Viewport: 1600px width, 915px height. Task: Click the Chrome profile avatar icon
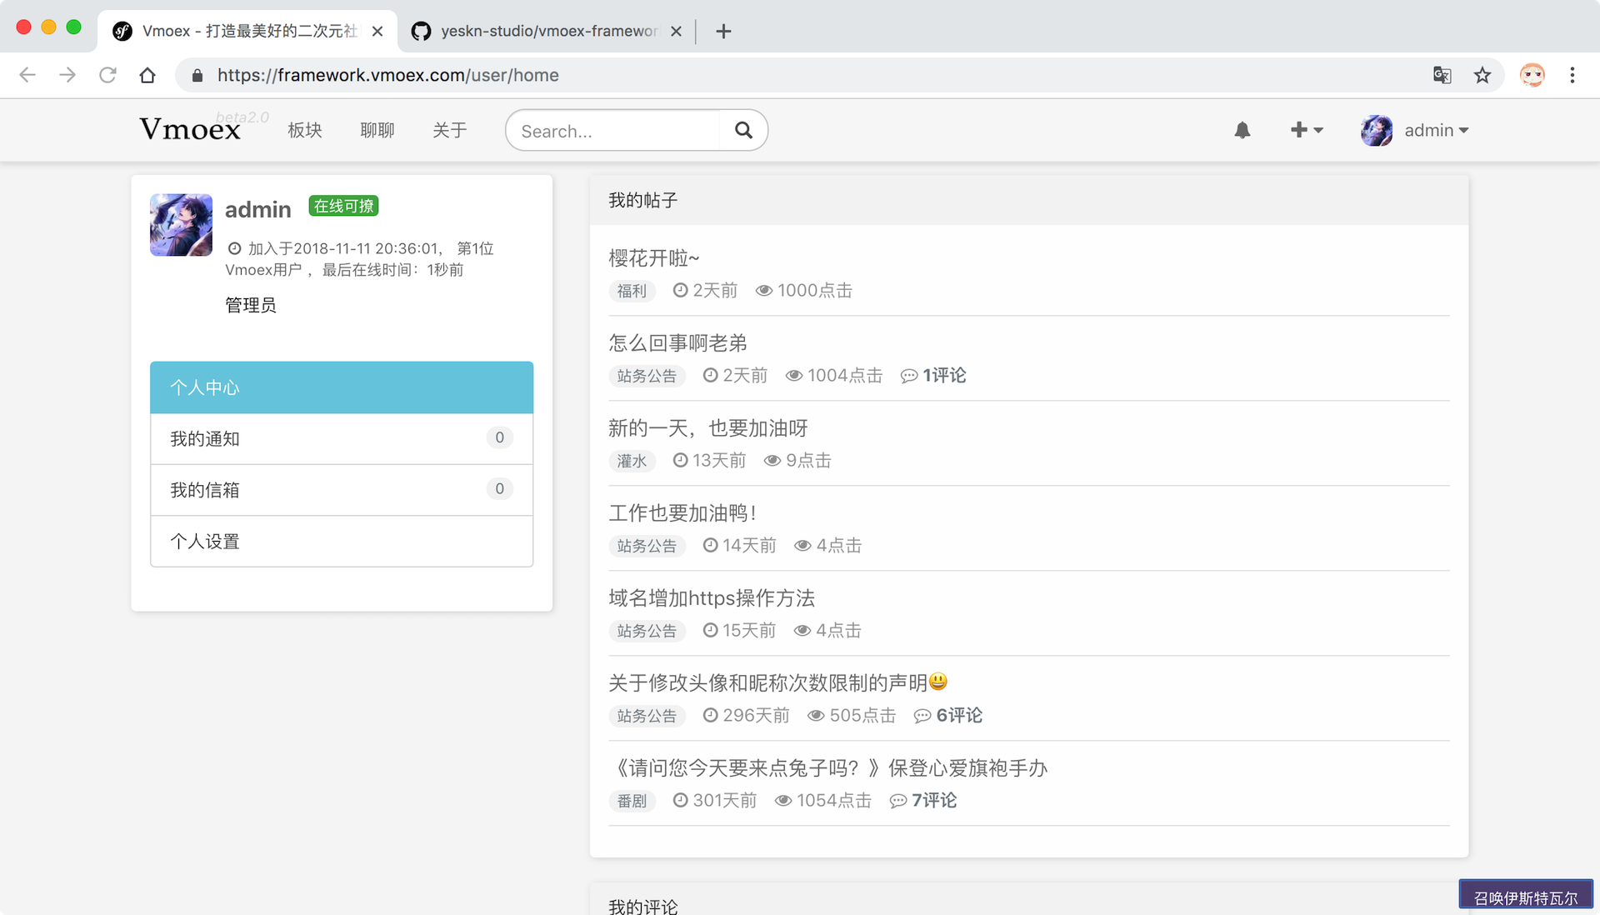pos(1532,75)
